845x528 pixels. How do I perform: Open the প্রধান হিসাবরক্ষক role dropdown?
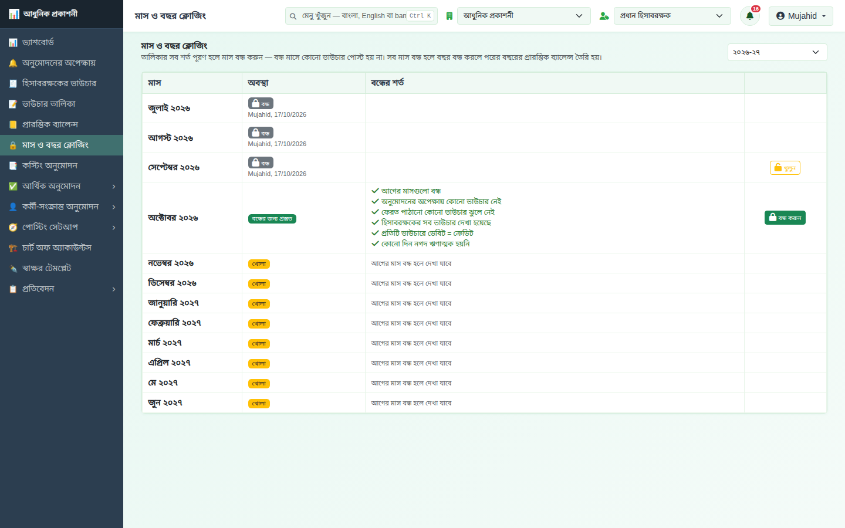click(672, 16)
